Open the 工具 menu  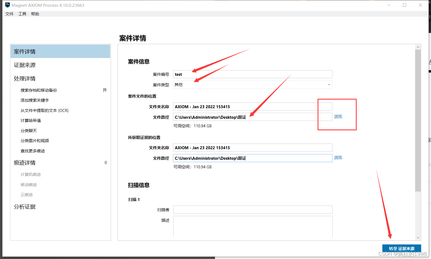pos(22,14)
